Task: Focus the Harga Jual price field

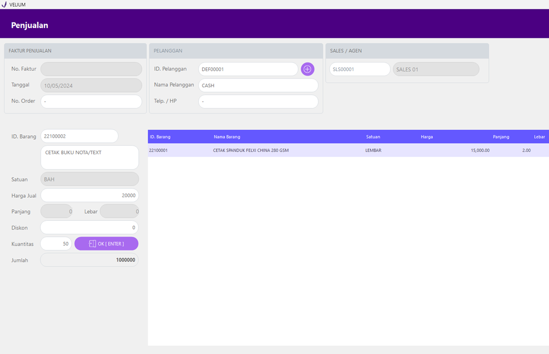Action: coord(89,195)
